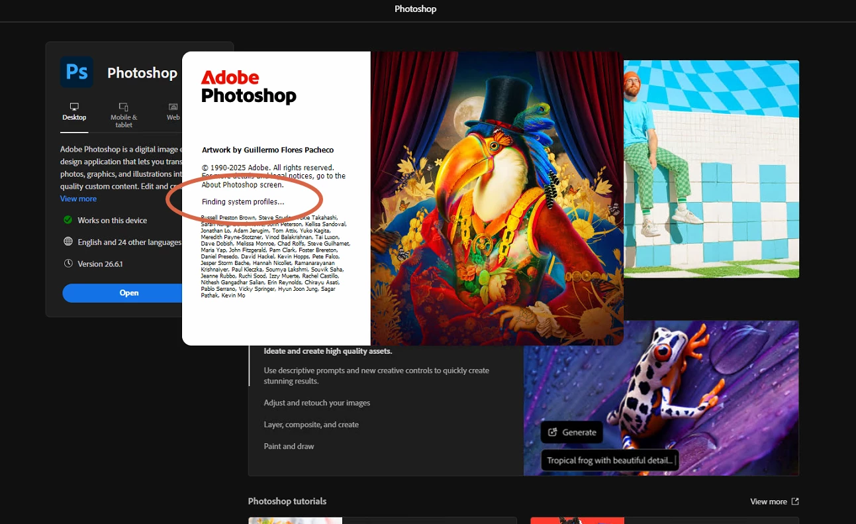Click the Generate button on frog image
This screenshot has height=524, width=856.
click(571, 432)
